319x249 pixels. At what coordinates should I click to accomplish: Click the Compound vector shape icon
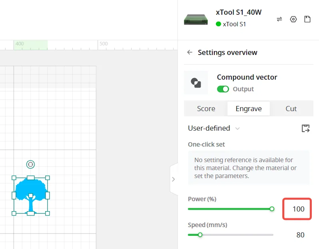[x=196, y=82]
